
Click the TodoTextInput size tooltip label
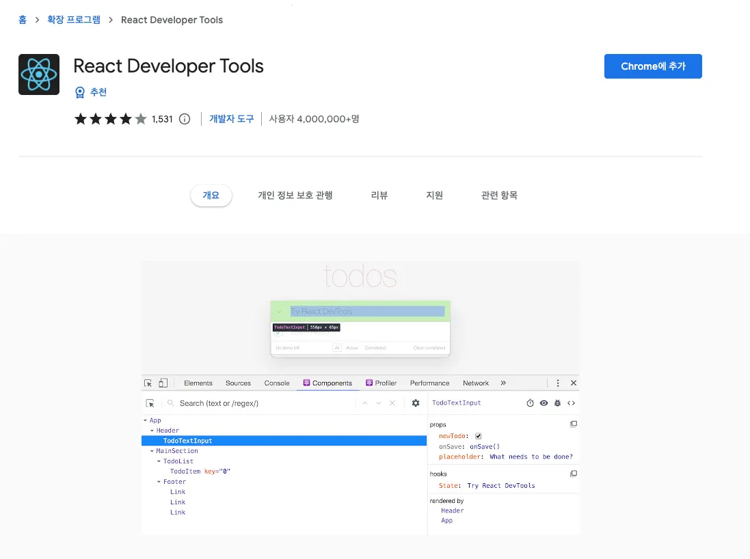pos(306,327)
